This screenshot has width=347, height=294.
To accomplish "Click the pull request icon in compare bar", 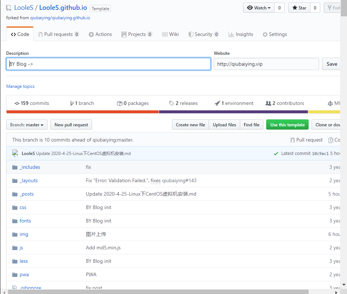I will (293, 140).
